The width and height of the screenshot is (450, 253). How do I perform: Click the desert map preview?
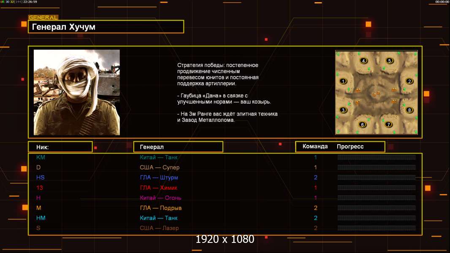(377, 92)
